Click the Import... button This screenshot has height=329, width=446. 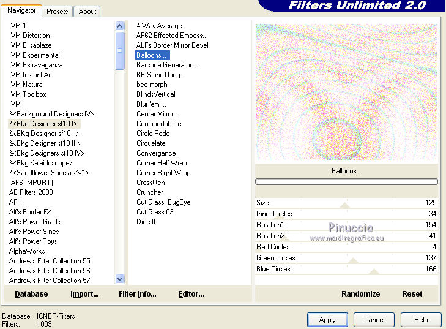pos(84,293)
